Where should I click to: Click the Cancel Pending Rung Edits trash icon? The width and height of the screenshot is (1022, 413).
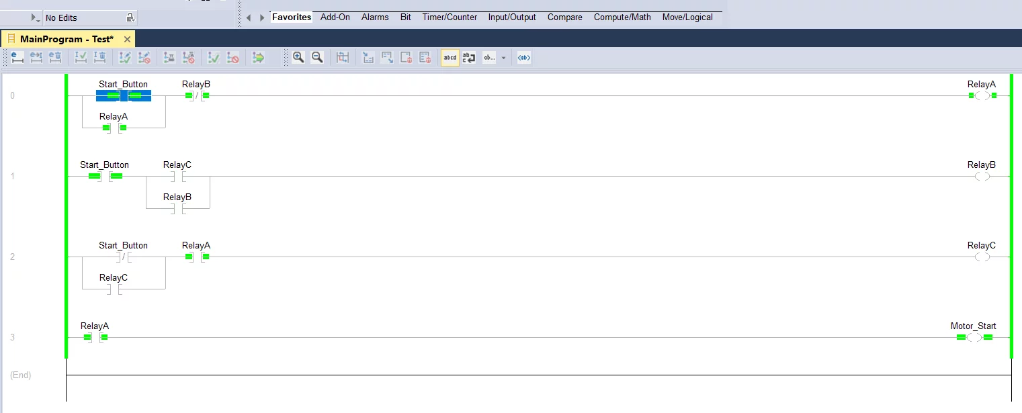pyautogui.click(x=55, y=58)
